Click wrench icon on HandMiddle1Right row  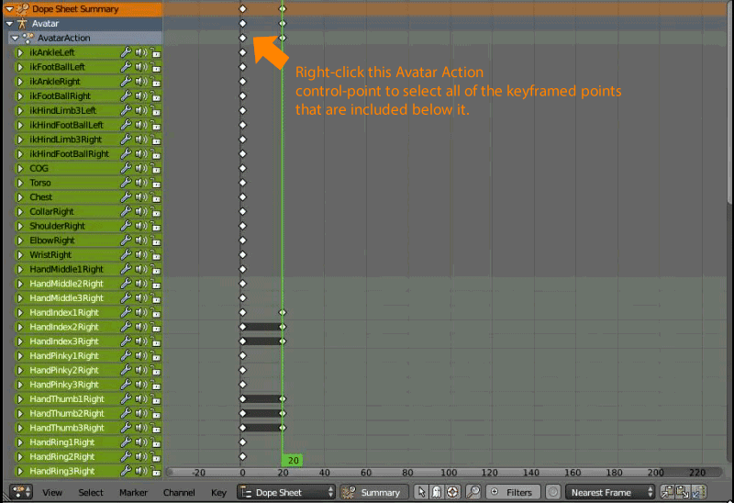(126, 269)
